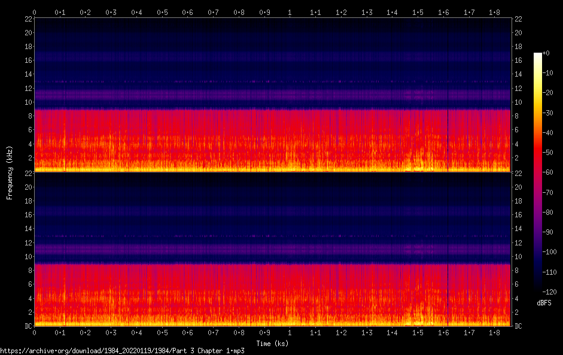Click the "DC" label at bottom left
Viewport: 563px width, 355px height.
28,326
